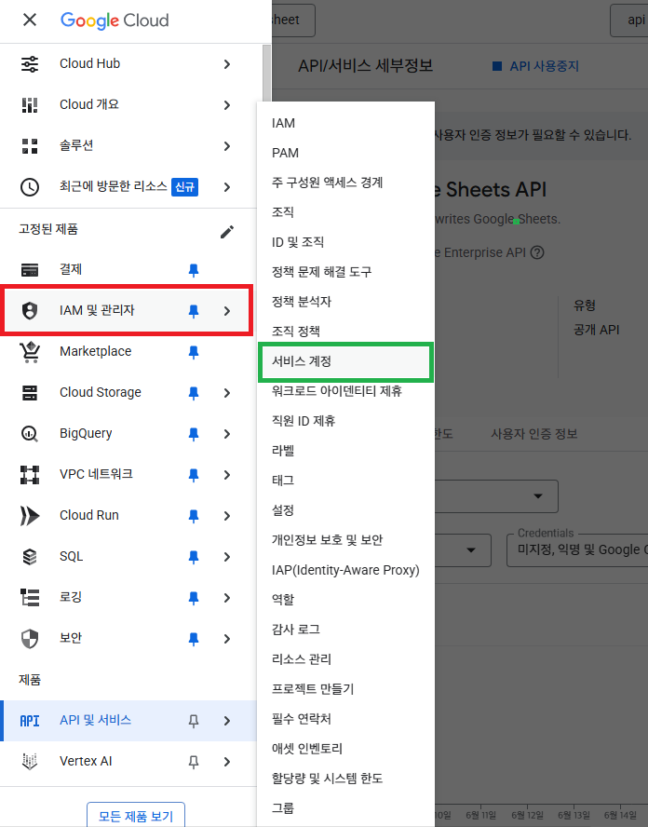Click the IAM 및 관리자 shield icon
The height and width of the screenshot is (827, 648).
tap(30, 311)
